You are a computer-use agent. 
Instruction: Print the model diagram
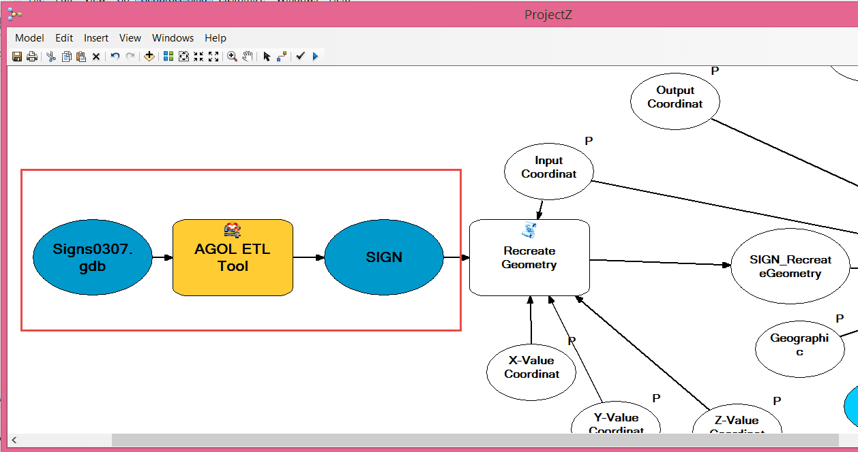pos(31,56)
